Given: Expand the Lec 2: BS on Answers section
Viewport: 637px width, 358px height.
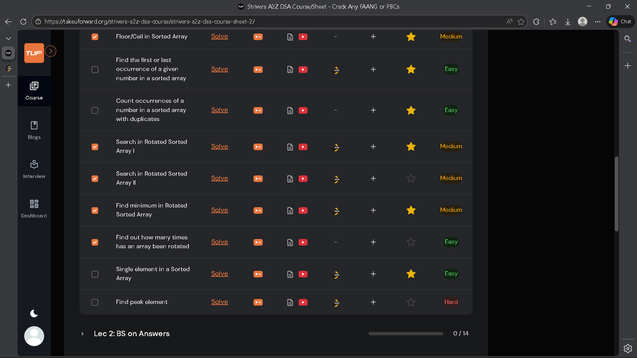Looking at the screenshot, I should pos(82,334).
